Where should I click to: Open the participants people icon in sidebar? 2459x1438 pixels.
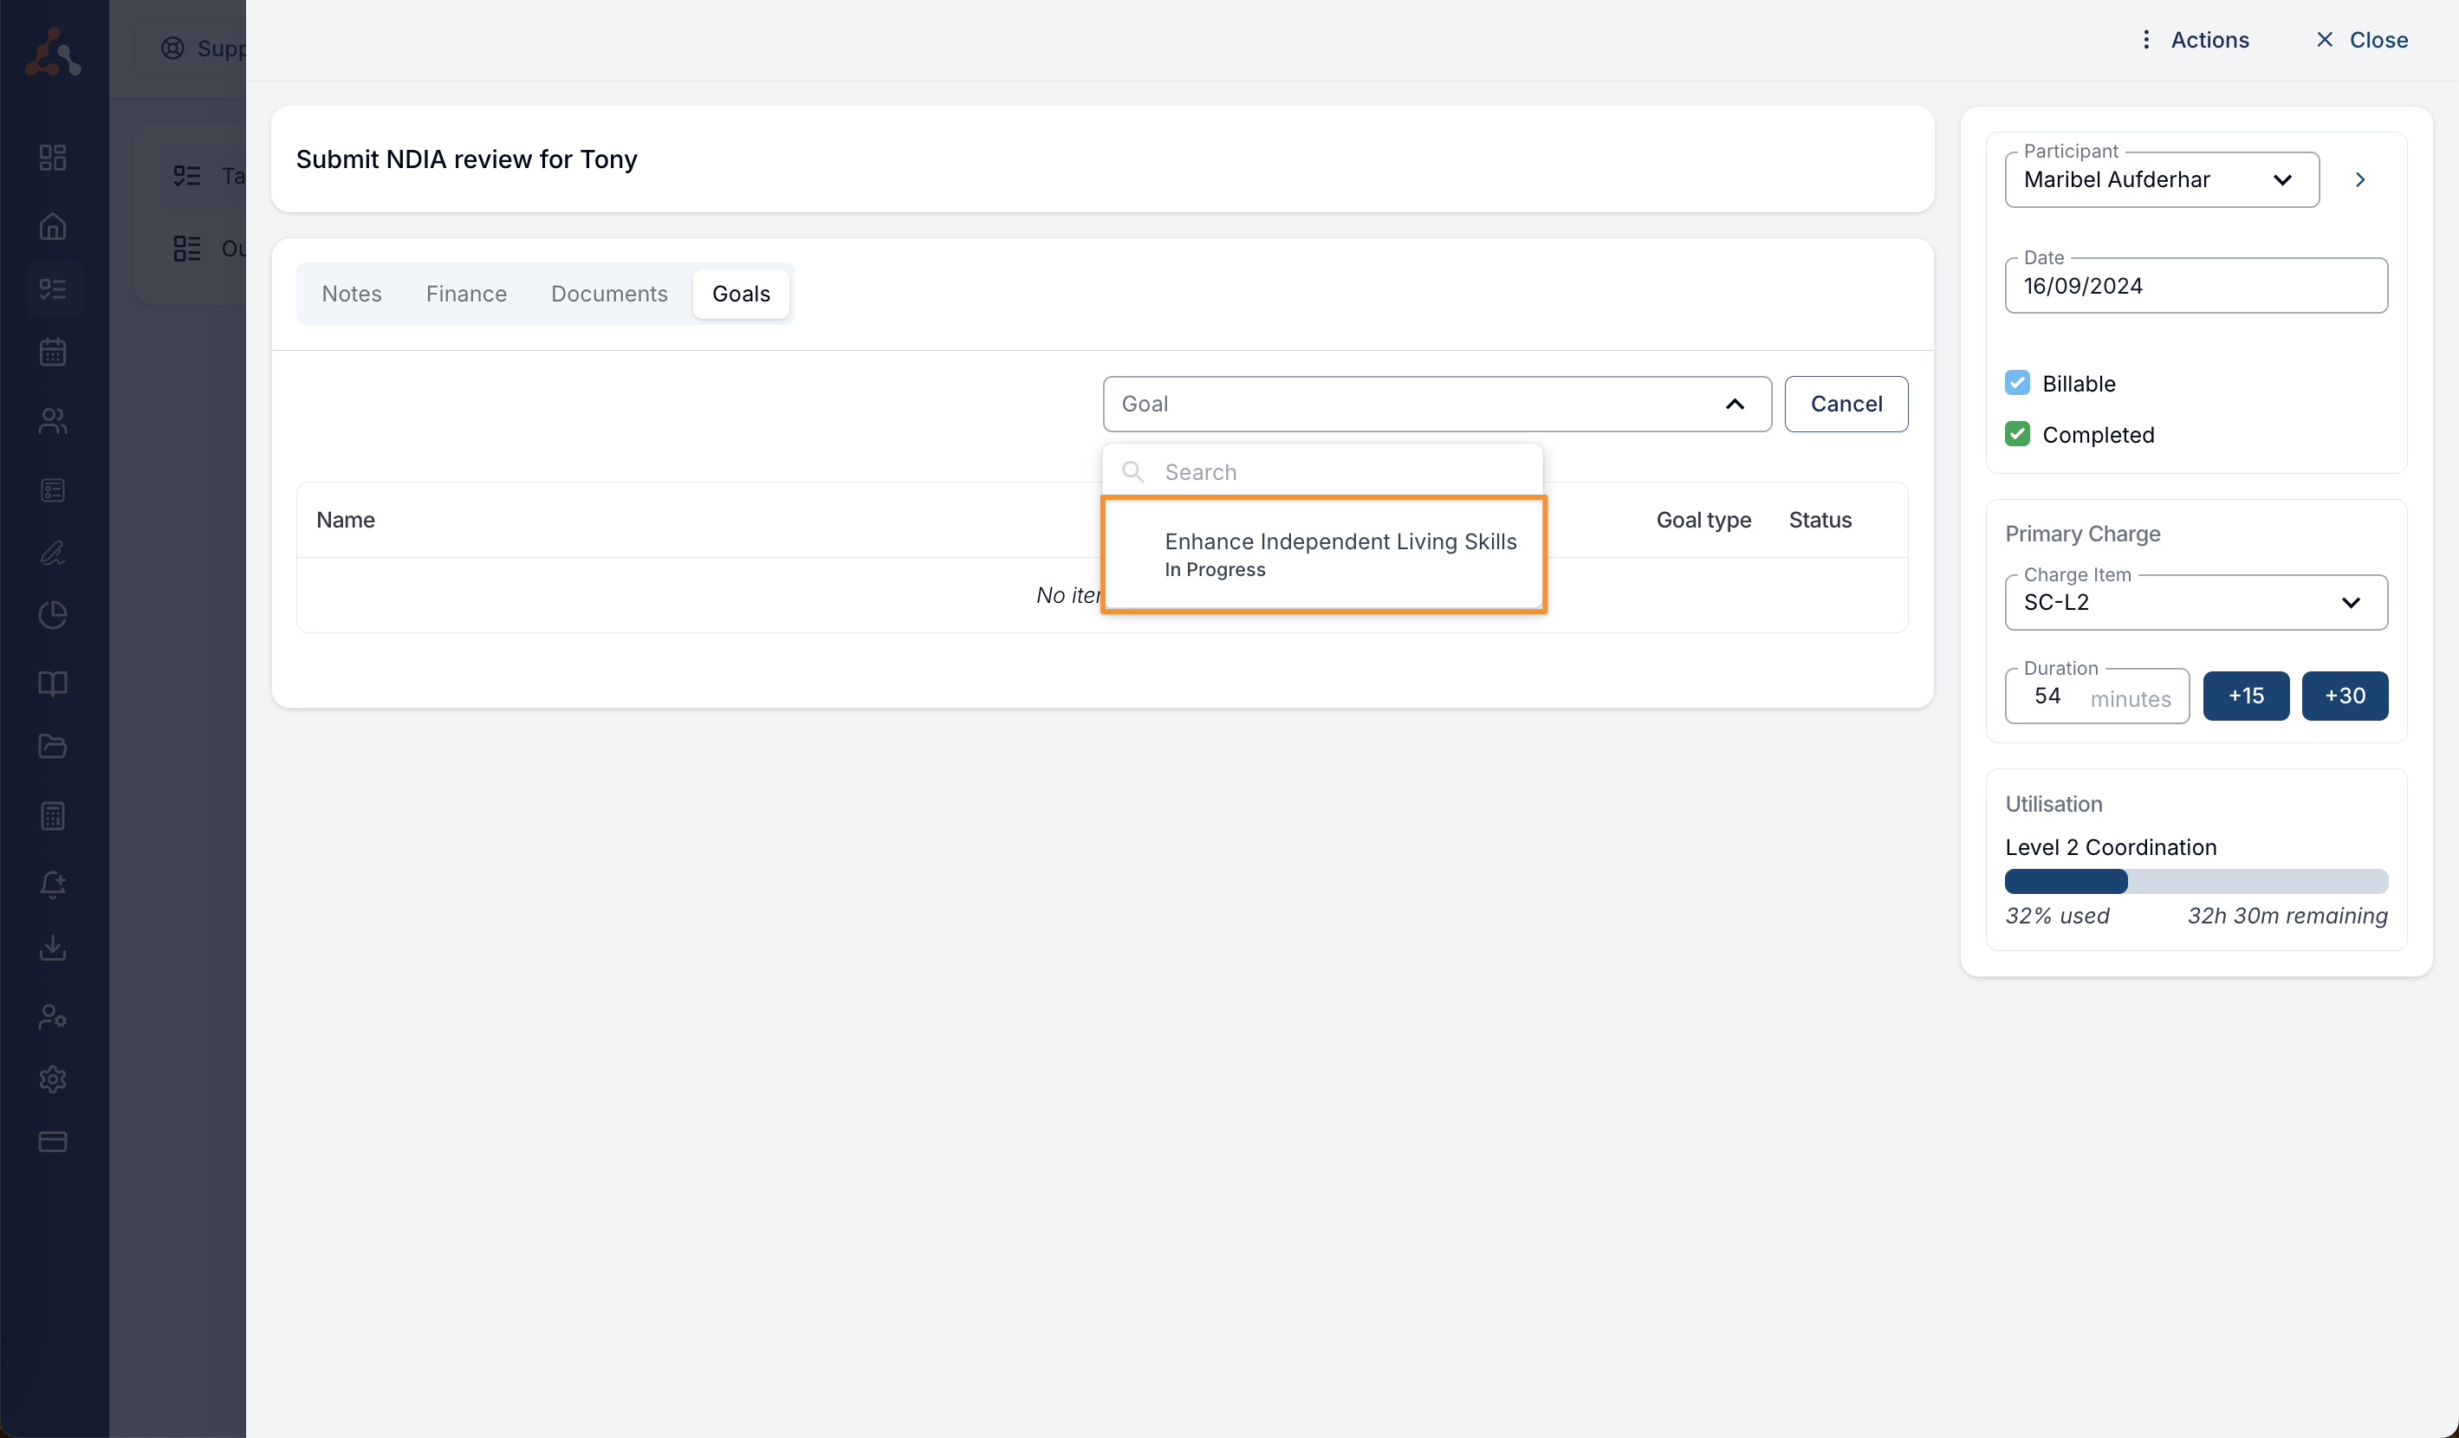pyautogui.click(x=53, y=420)
